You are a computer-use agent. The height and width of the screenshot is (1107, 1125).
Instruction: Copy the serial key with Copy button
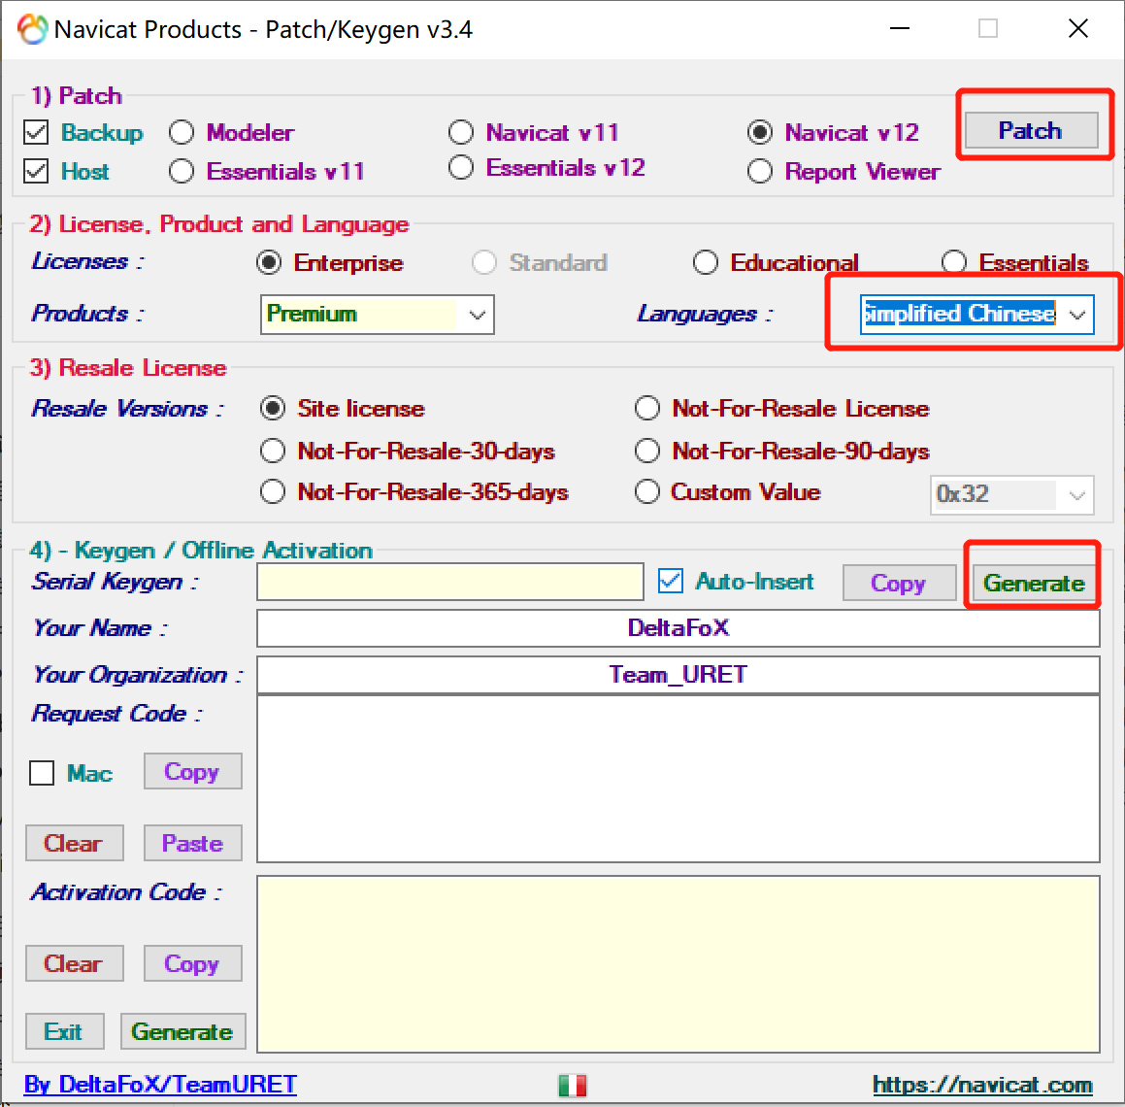click(x=899, y=583)
